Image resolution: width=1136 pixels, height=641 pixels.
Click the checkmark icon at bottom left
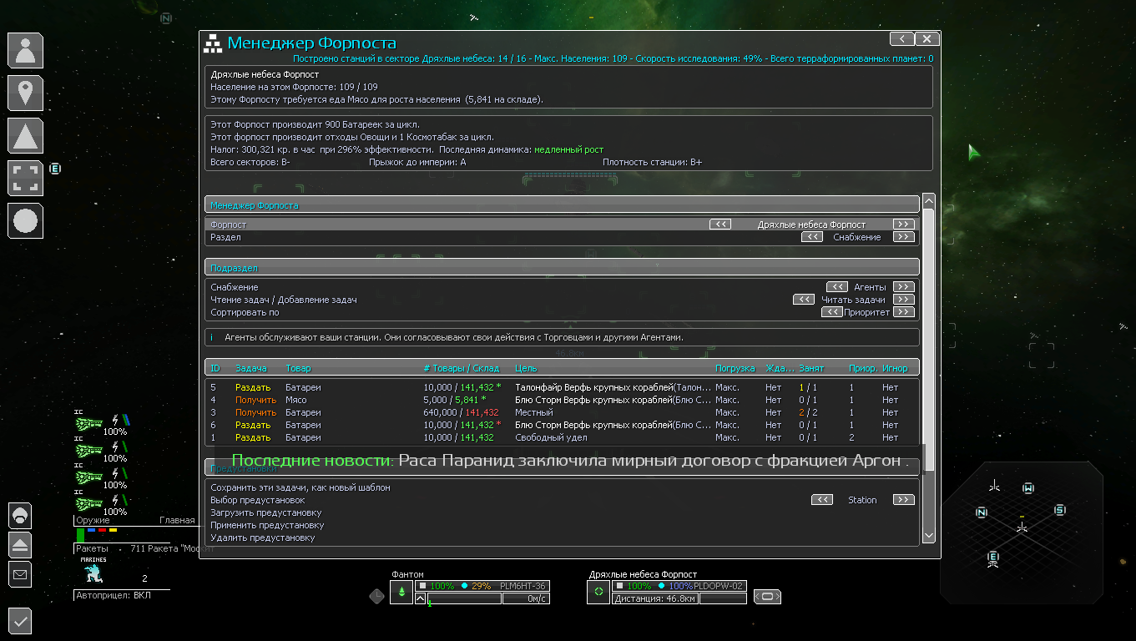click(x=20, y=620)
